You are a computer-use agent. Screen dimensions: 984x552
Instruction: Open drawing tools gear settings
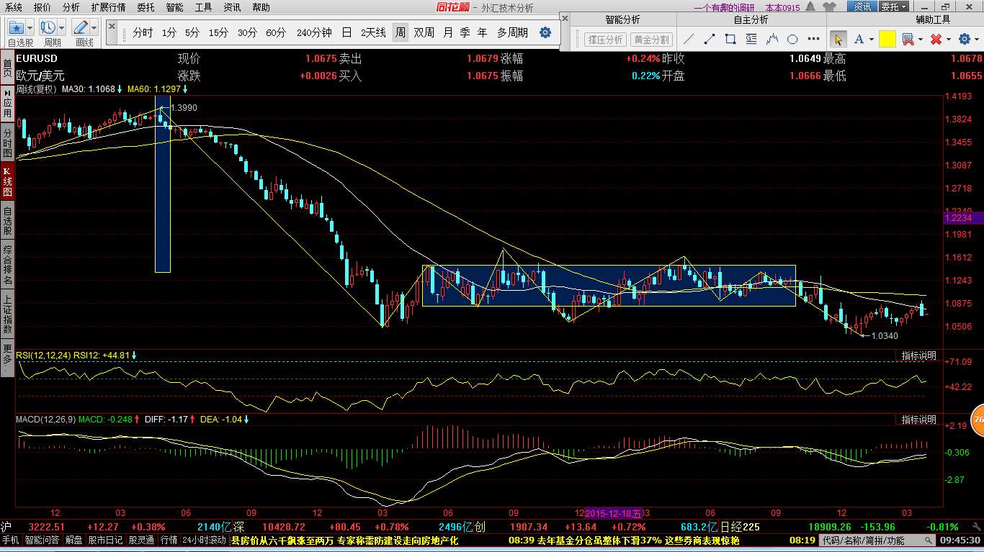tap(964, 39)
